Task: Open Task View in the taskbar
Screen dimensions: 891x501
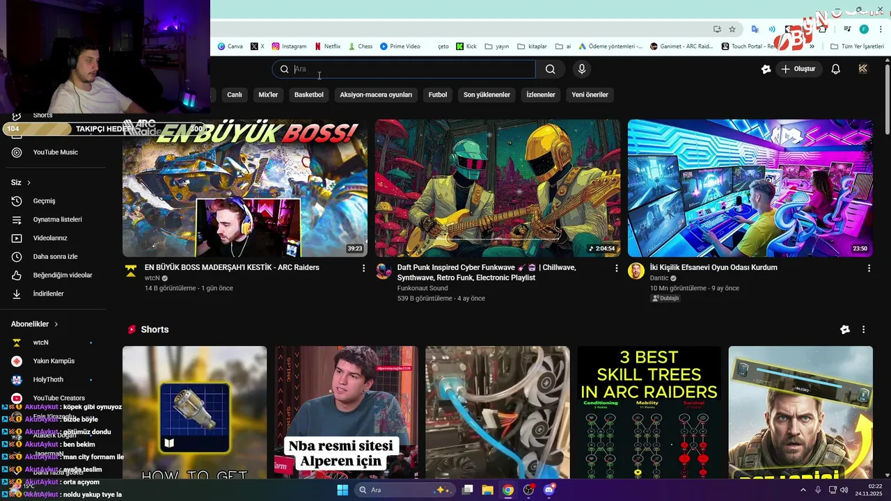Action: tap(468, 490)
